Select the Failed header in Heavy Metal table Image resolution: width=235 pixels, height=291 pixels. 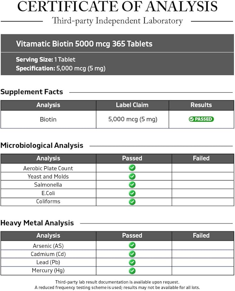[201, 236]
